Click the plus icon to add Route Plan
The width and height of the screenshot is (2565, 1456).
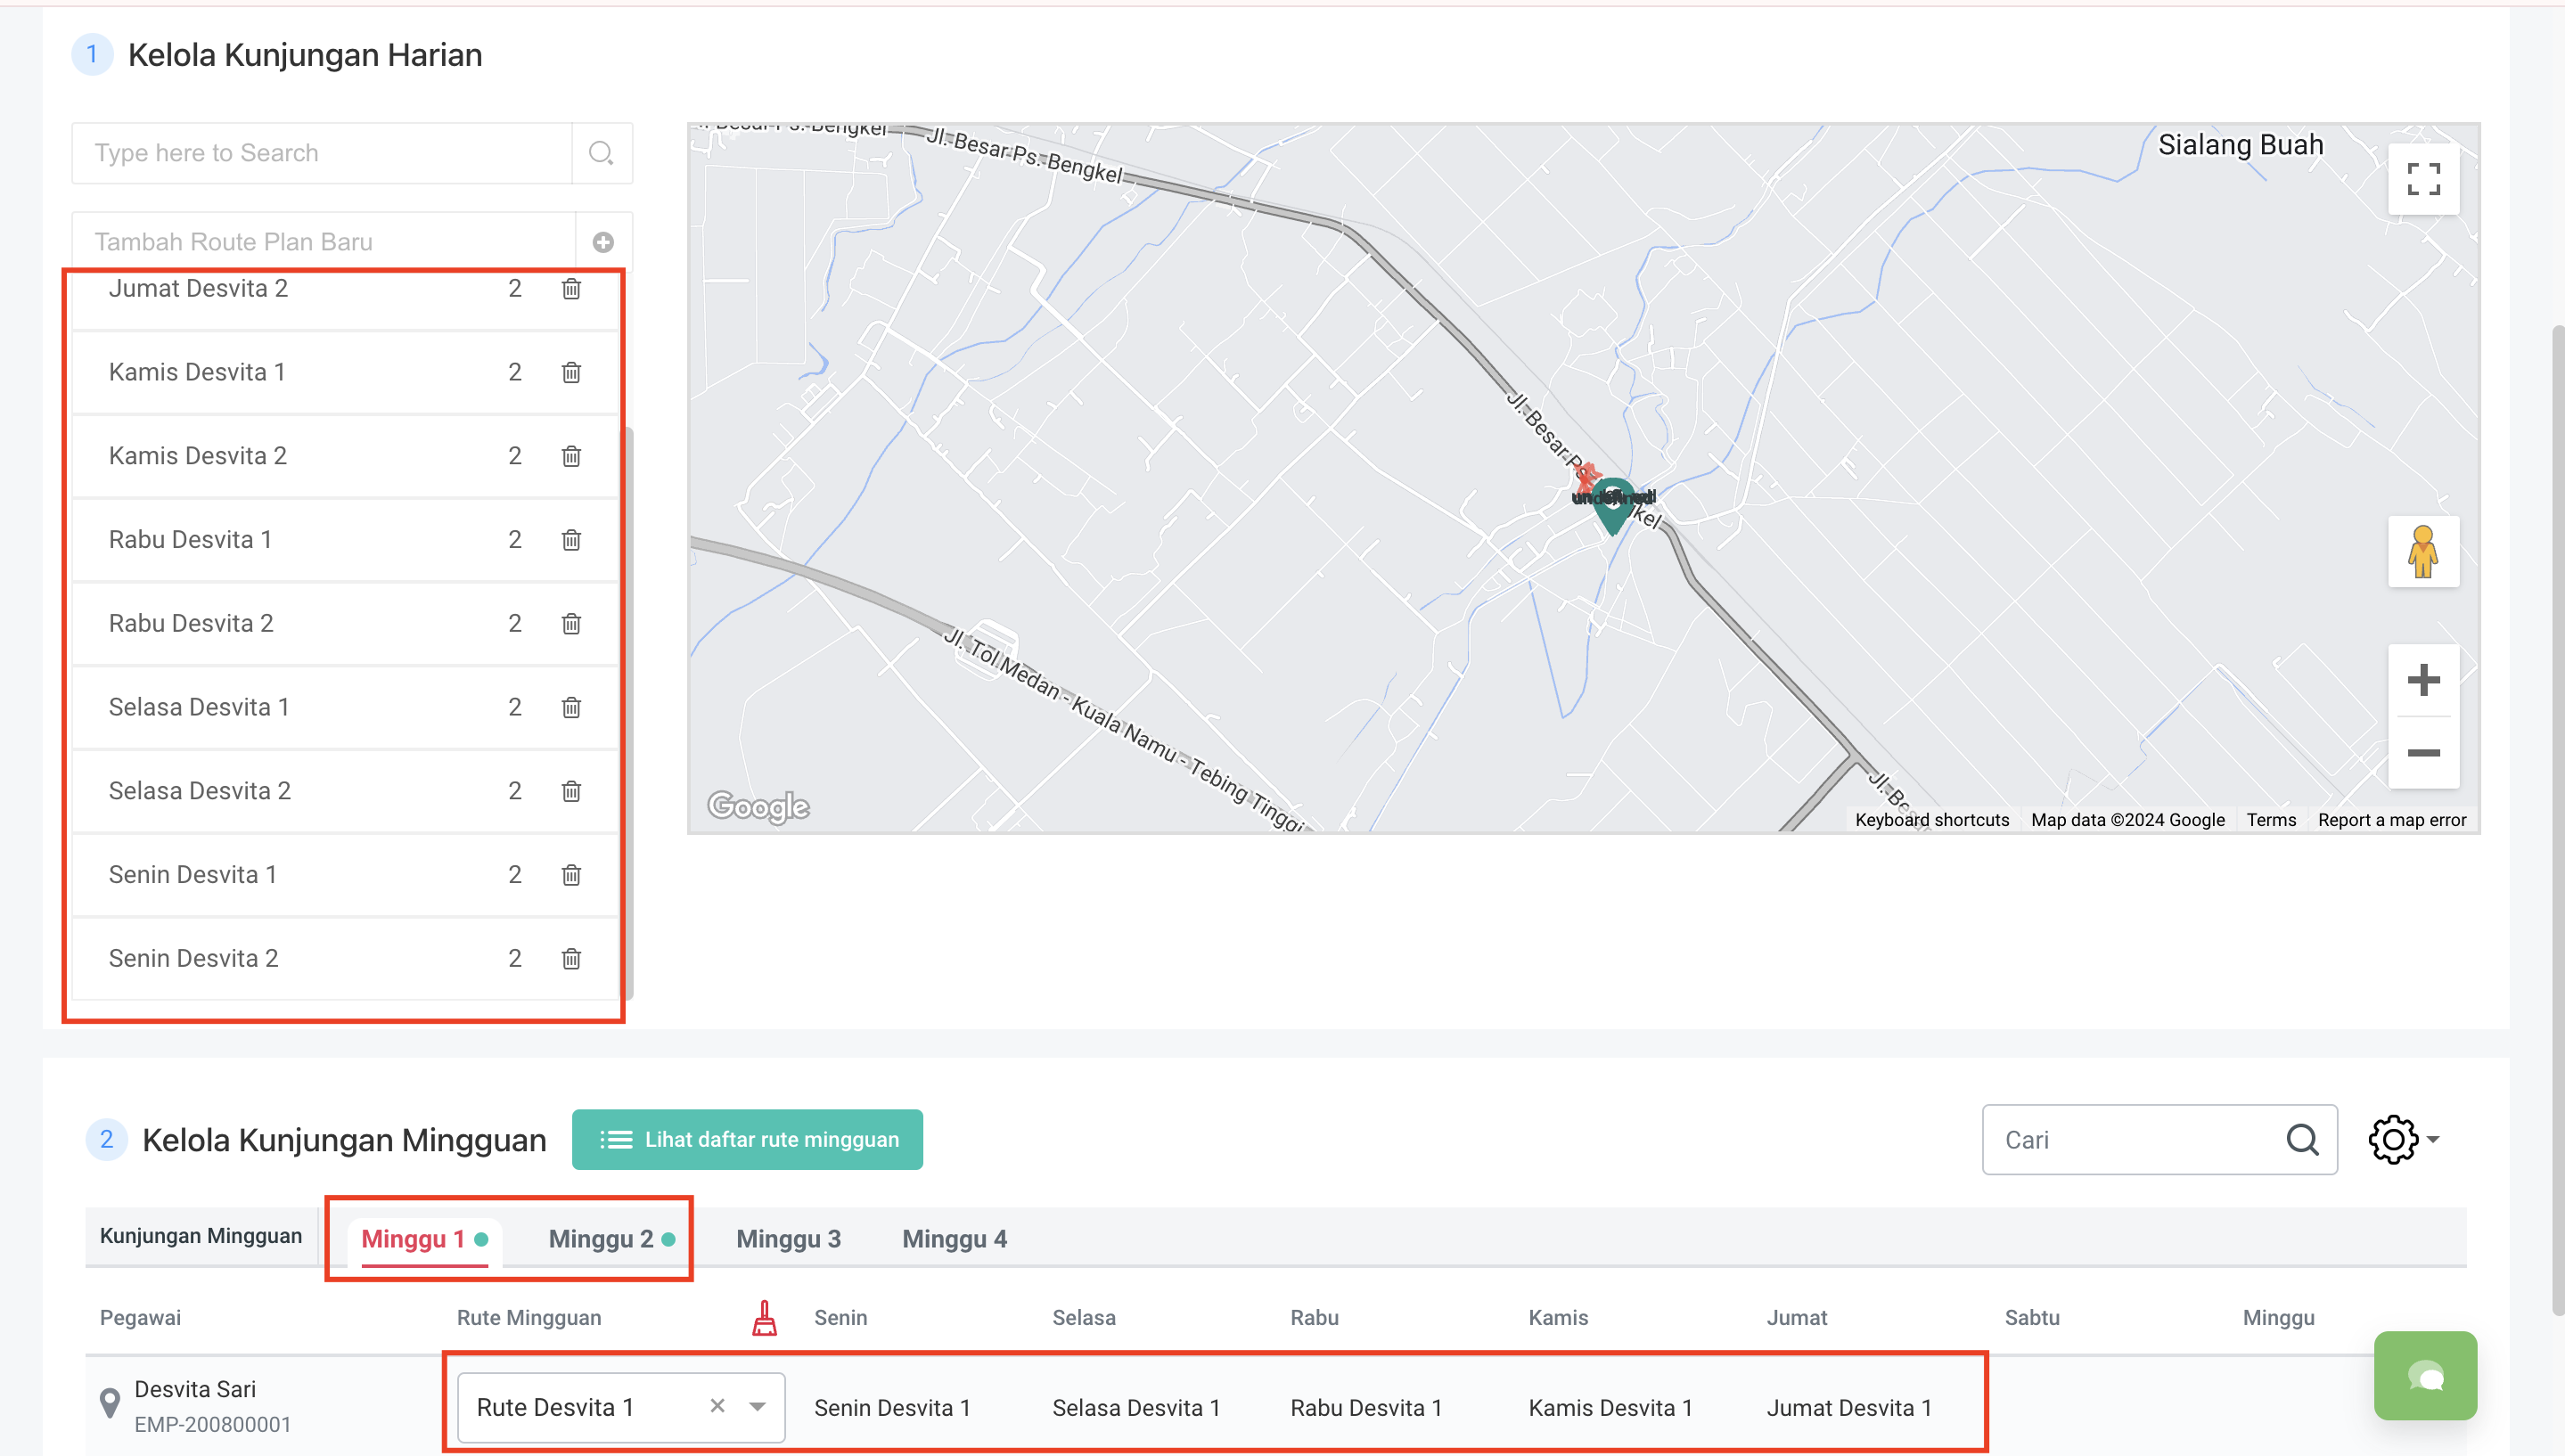pos(603,242)
